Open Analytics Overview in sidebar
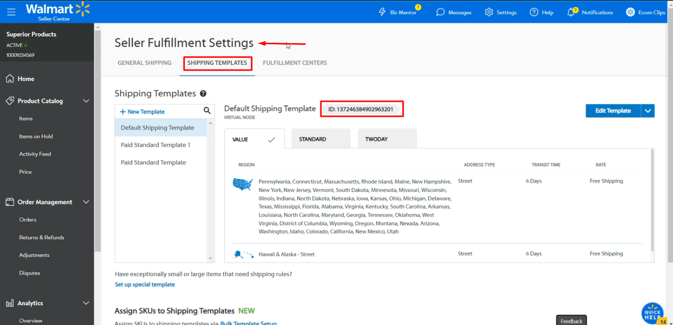 point(31,320)
